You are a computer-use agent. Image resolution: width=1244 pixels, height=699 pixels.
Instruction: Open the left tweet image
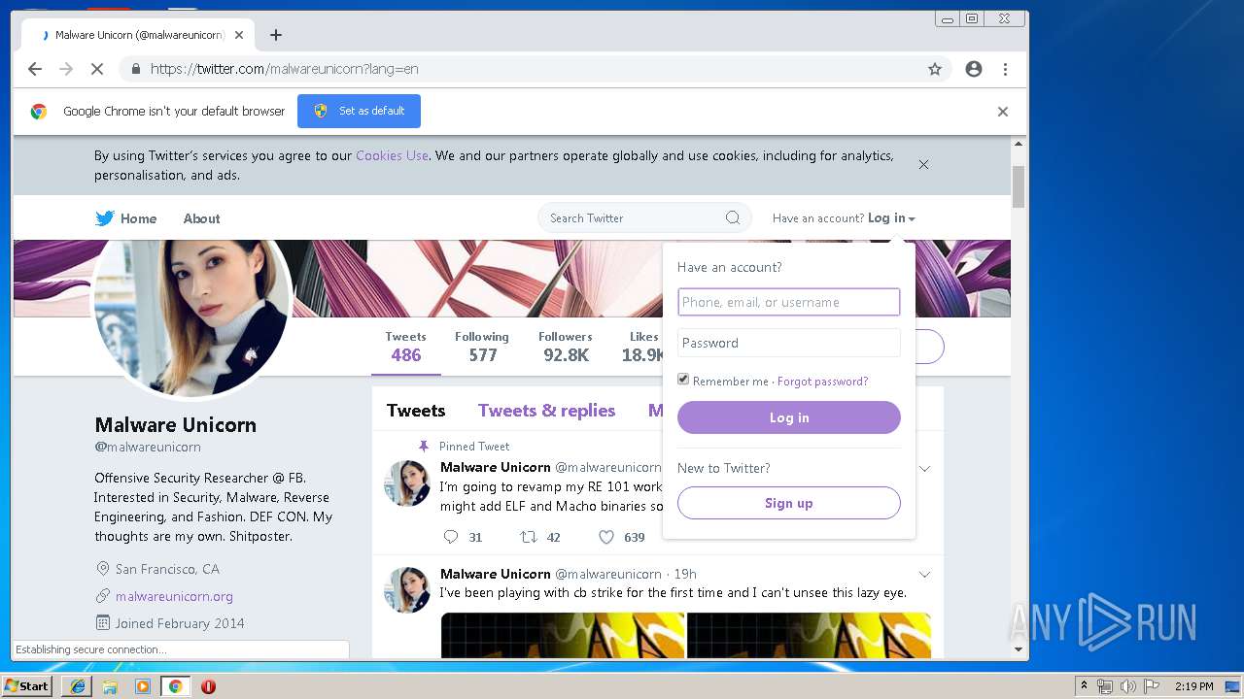[563, 635]
